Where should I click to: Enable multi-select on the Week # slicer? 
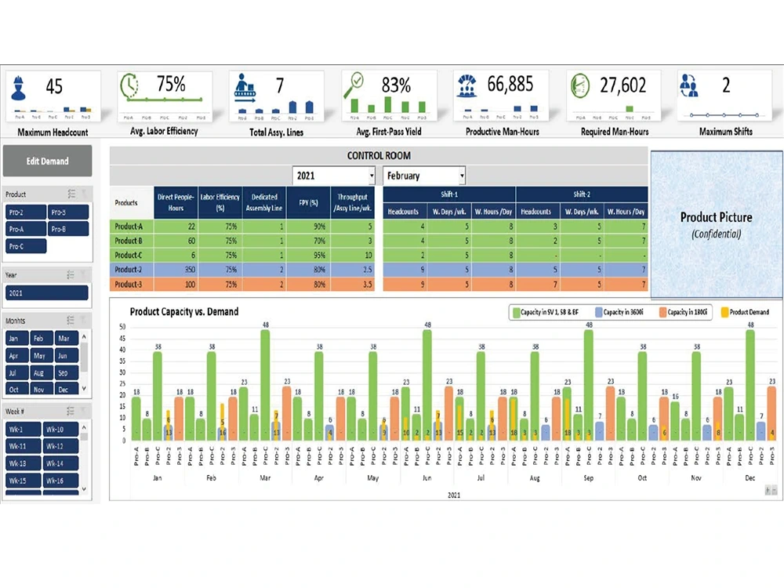(71, 411)
